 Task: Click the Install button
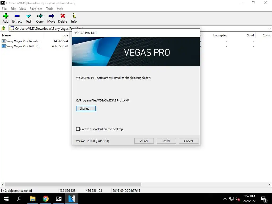(166, 141)
